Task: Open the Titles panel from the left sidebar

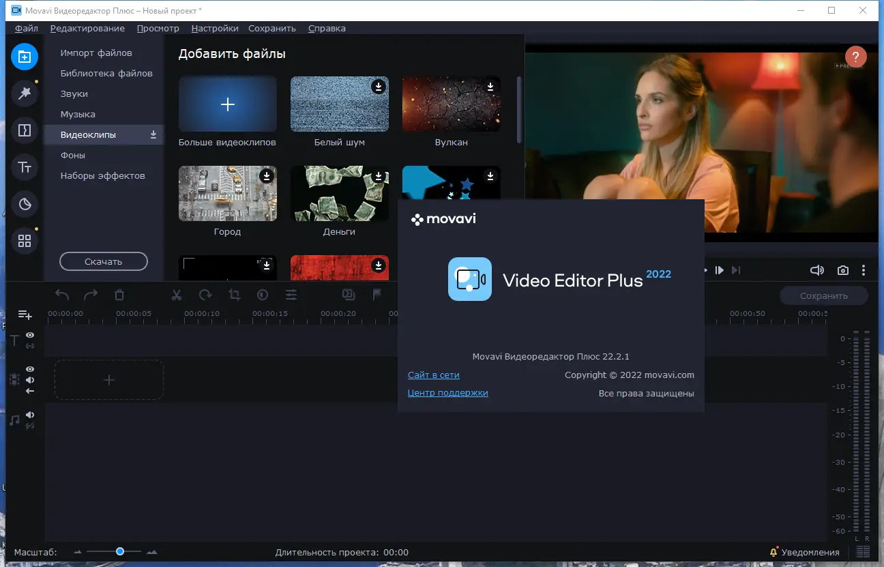Action: (25, 167)
